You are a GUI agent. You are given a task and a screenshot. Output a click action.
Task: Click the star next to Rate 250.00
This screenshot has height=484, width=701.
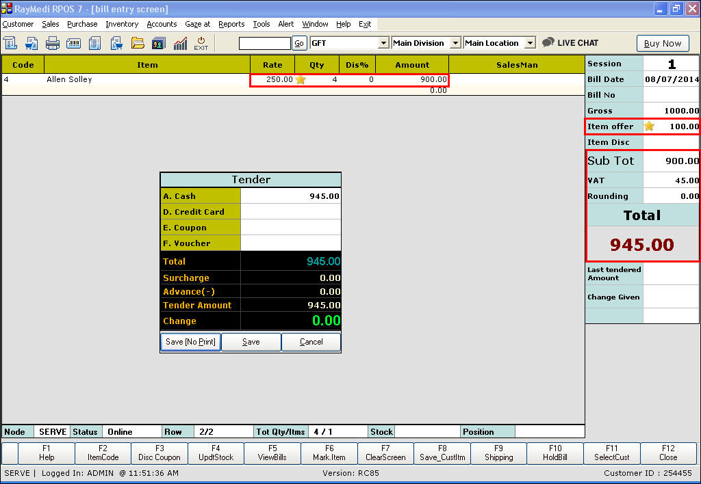tap(301, 79)
